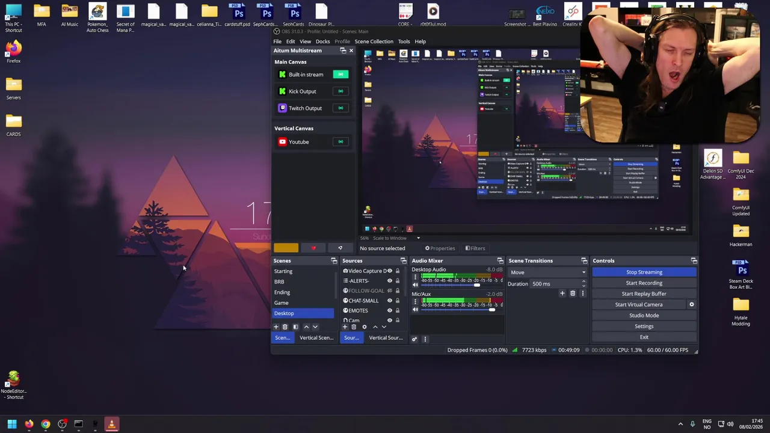Switch to Vertical Sources tab
Image resolution: width=770 pixels, height=433 pixels.
[x=386, y=338]
